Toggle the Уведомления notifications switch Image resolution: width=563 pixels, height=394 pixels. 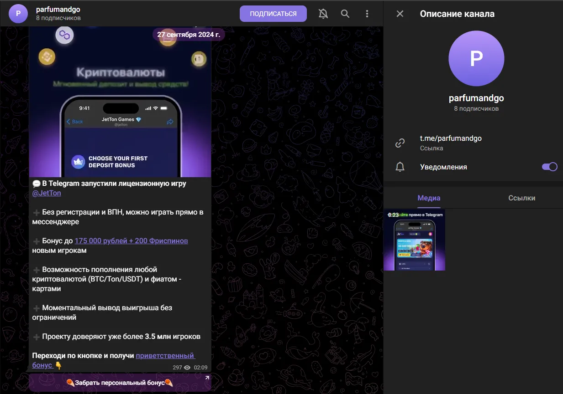[x=550, y=167]
